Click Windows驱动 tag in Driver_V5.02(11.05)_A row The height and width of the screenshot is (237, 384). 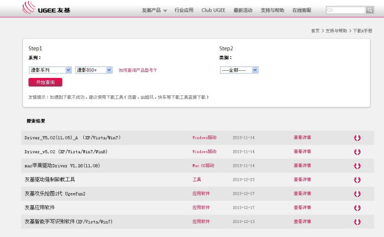point(204,137)
